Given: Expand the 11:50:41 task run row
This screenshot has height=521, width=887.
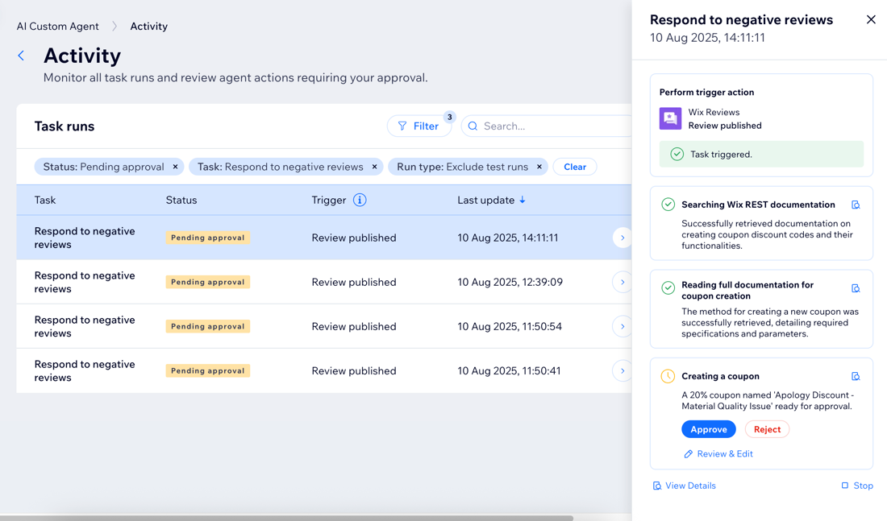Looking at the screenshot, I should tap(622, 370).
